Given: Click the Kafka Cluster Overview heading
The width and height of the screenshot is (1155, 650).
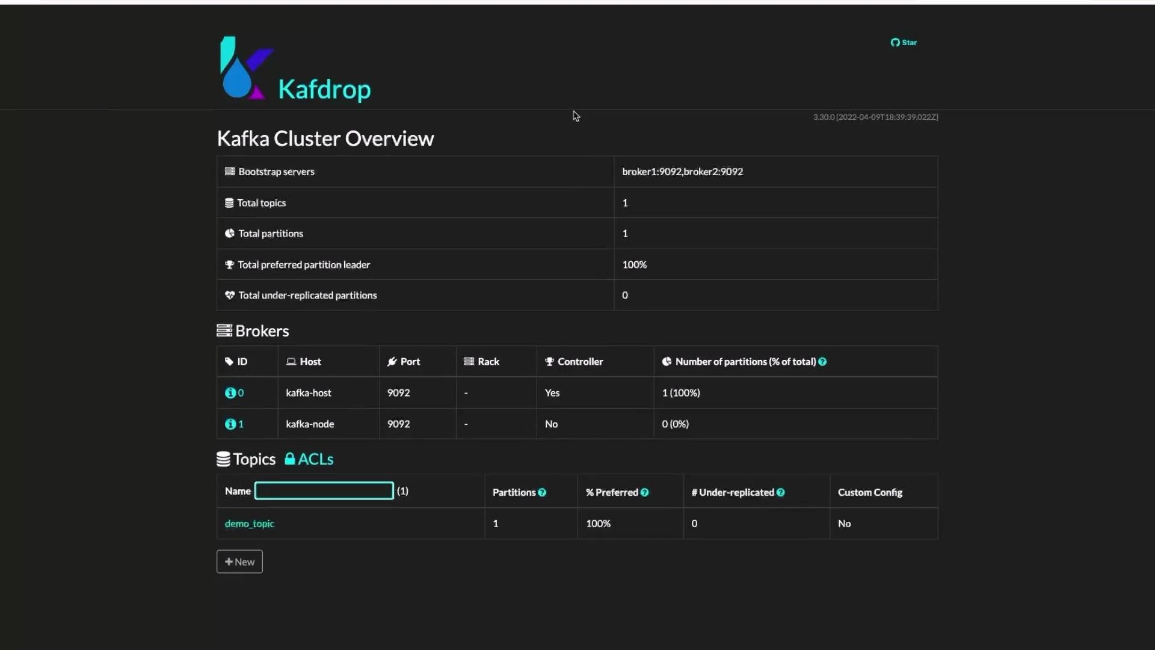Looking at the screenshot, I should (x=325, y=138).
